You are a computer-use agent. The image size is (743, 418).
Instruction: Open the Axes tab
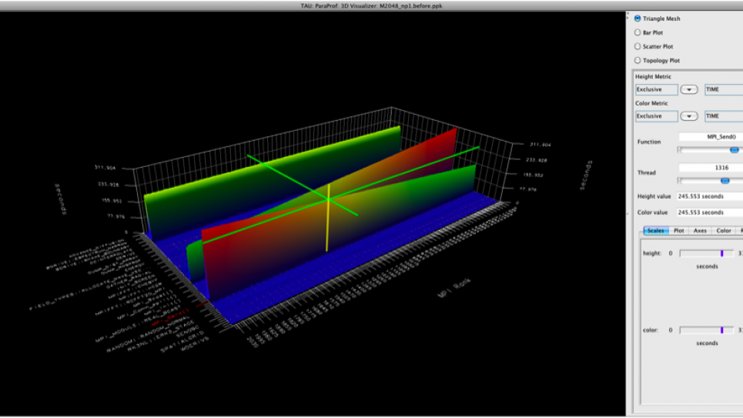700,230
